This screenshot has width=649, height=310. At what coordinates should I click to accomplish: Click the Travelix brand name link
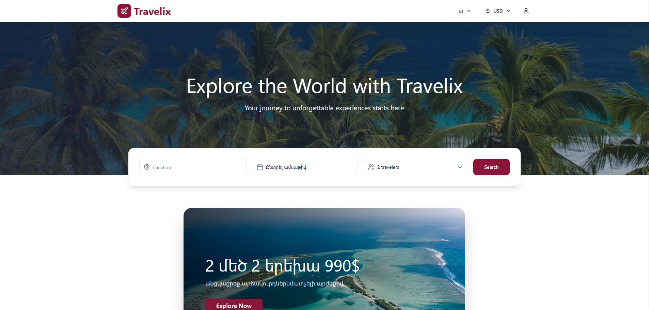click(152, 11)
